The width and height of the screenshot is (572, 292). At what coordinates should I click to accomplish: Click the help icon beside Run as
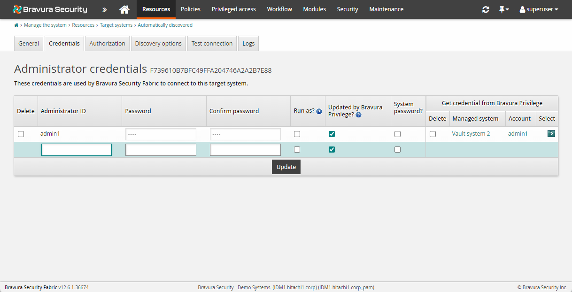[319, 112]
